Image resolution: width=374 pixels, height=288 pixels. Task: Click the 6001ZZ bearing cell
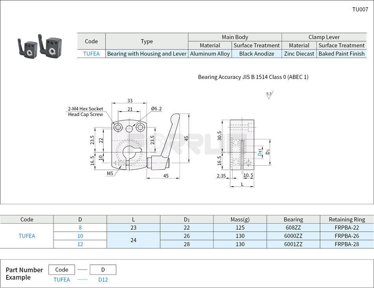tap(293, 244)
